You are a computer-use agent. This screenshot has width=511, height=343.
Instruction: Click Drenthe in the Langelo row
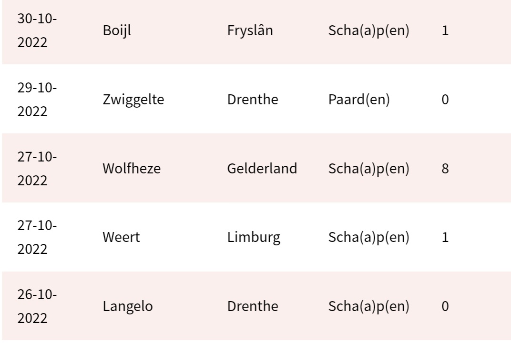253,306
